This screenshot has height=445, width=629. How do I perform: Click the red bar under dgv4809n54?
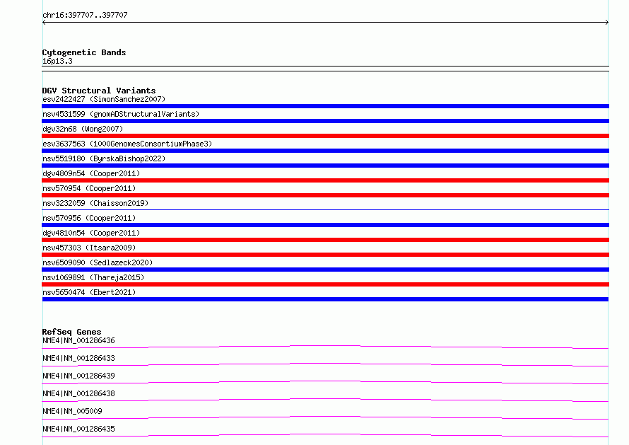pos(325,180)
